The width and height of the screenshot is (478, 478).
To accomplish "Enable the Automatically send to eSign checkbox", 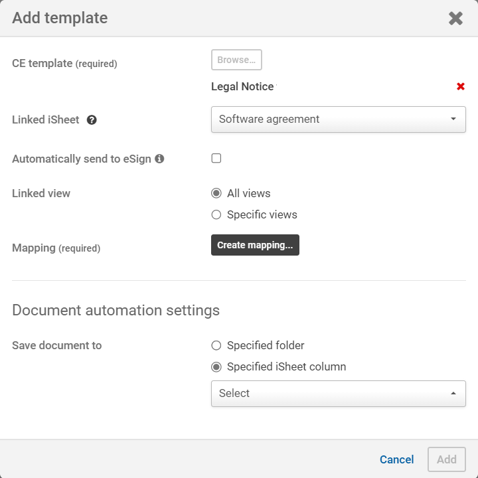I will 216,158.
